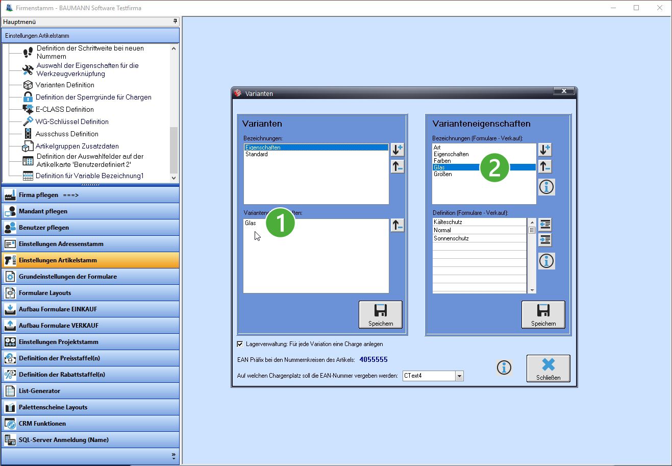Open Mandant pflegen menu

(x=90, y=211)
